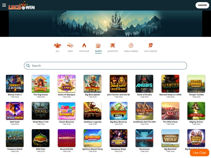The height and width of the screenshot is (158, 211).
Task: Click the 'Hazakura Ways' title text
Action: tap(119, 149)
